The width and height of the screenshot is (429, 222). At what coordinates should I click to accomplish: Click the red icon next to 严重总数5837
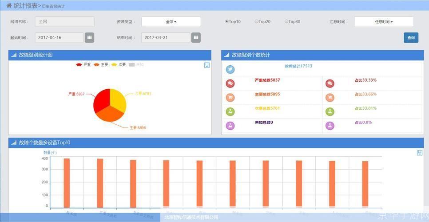pos(230,83)
